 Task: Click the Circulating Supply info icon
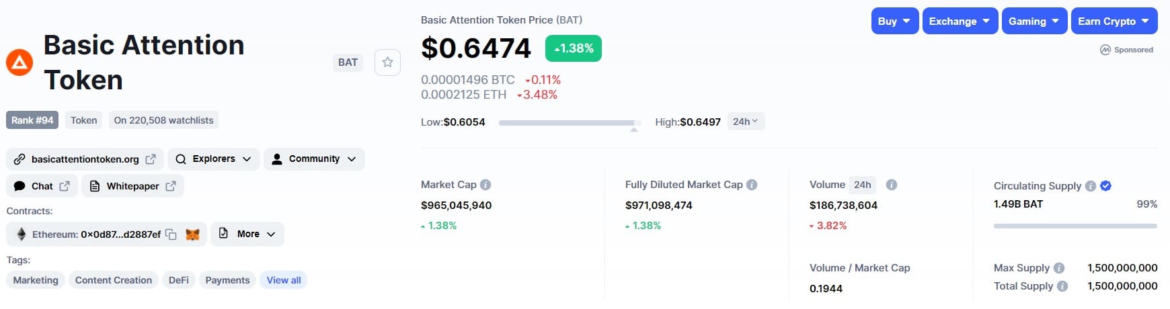click(1091, 186)
